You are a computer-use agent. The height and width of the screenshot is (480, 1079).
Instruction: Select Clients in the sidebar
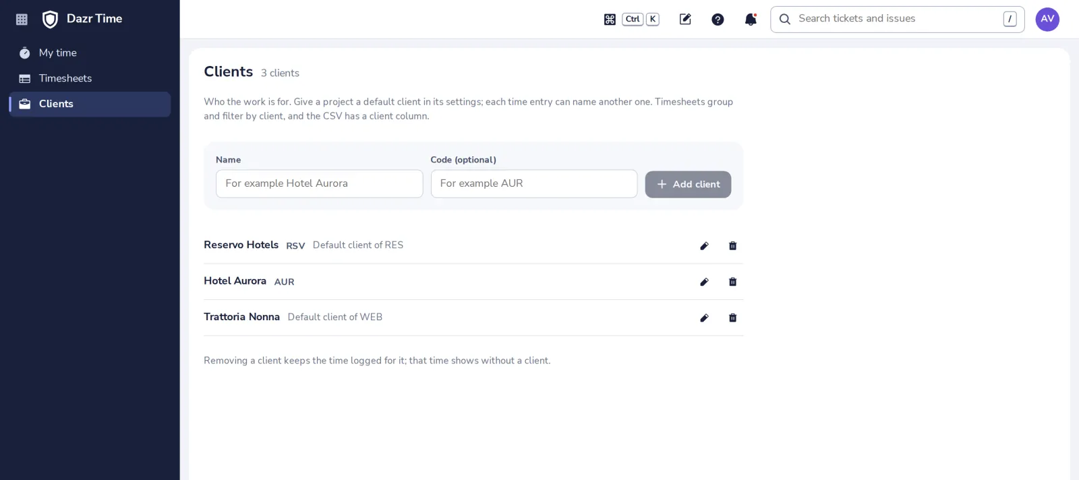[x=90, y=104]
